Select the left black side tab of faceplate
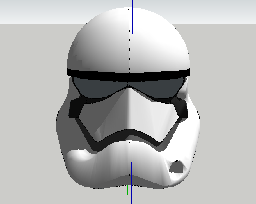The width and height of the screenshot is (256, 204). click(76, 107)
